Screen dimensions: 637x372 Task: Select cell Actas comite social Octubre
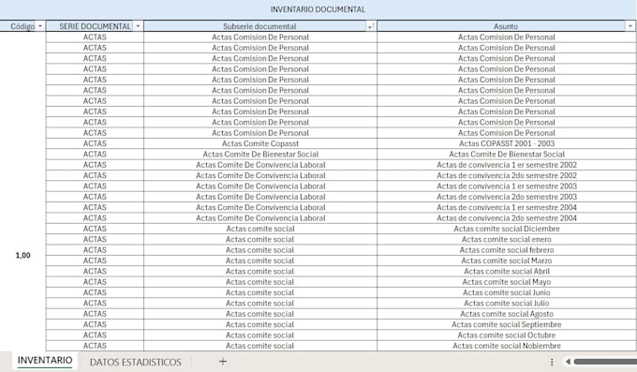coord(507,335)
